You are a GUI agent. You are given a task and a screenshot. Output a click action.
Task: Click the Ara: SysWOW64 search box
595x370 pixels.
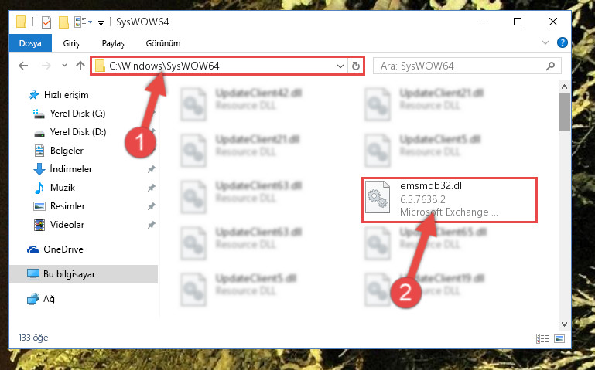pos(467,66)
